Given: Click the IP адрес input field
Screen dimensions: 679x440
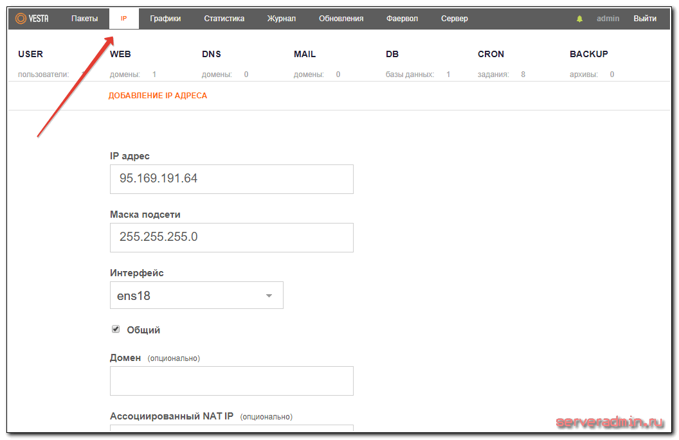Looking at the screenshot, I should 231,179.
